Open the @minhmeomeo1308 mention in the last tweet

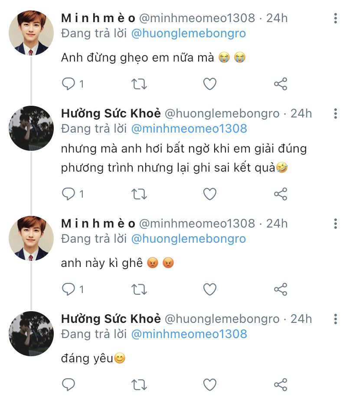(189, 334)
